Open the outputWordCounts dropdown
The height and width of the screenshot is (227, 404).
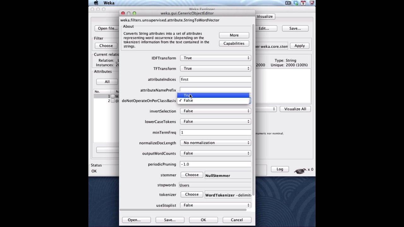coord(216,153)
